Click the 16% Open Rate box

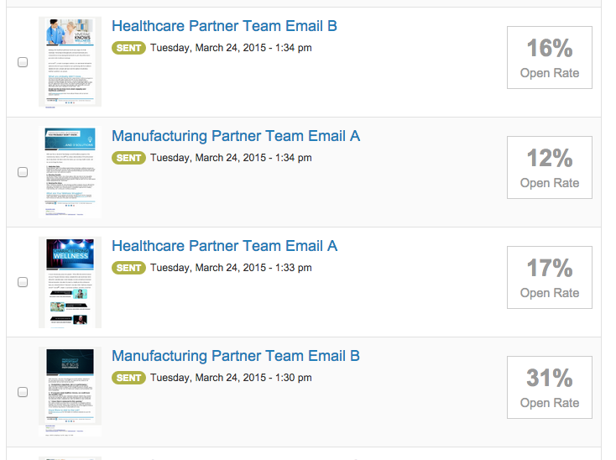point(549,57)
